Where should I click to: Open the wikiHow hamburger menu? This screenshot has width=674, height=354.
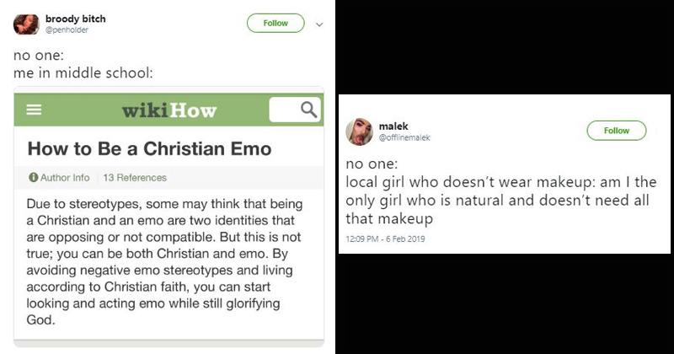(x=35, y=110)
